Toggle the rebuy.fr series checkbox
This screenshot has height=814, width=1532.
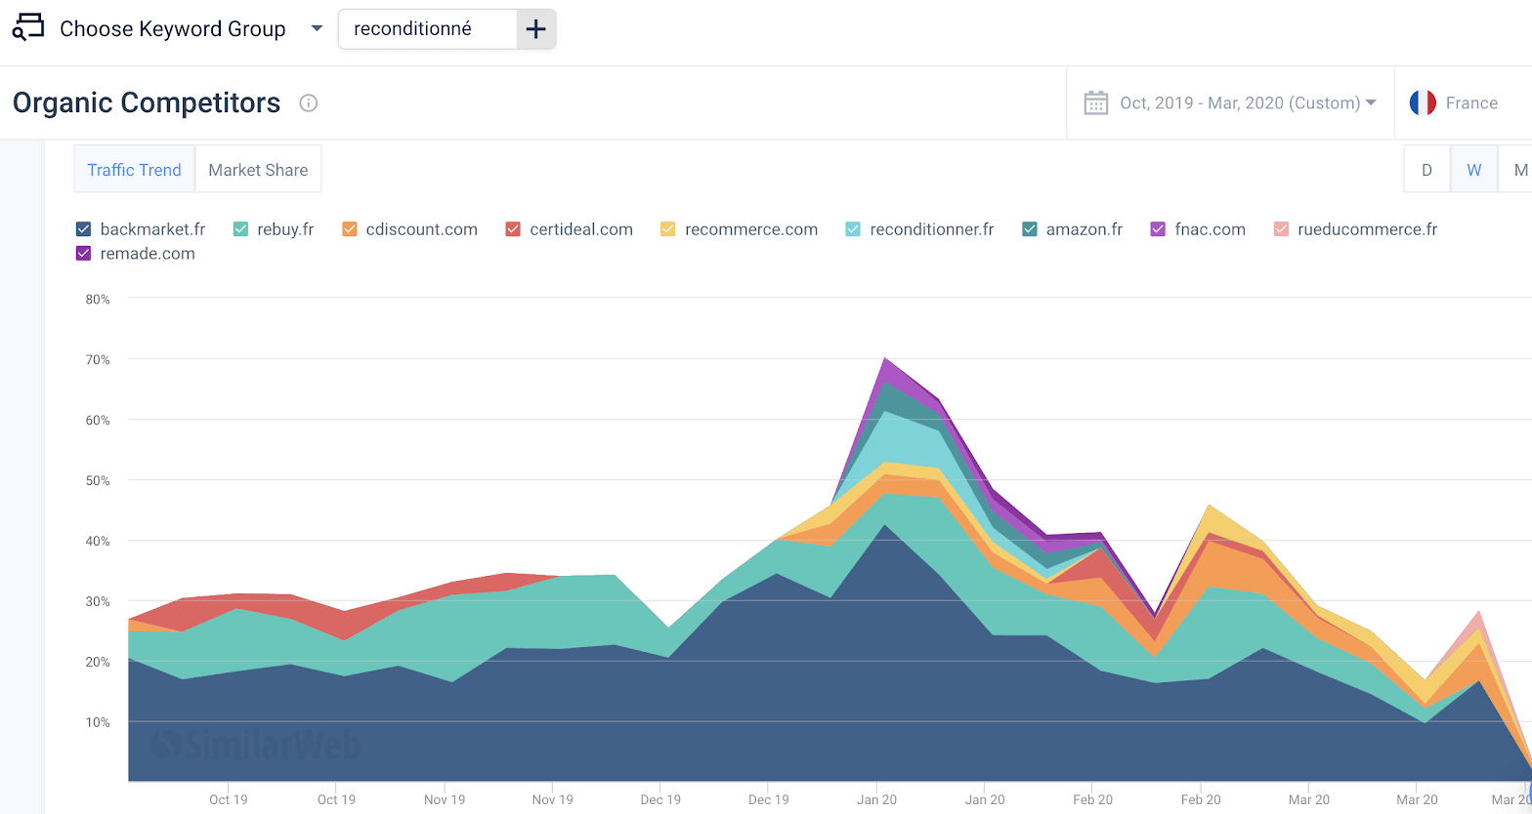(x=241, y=229)
